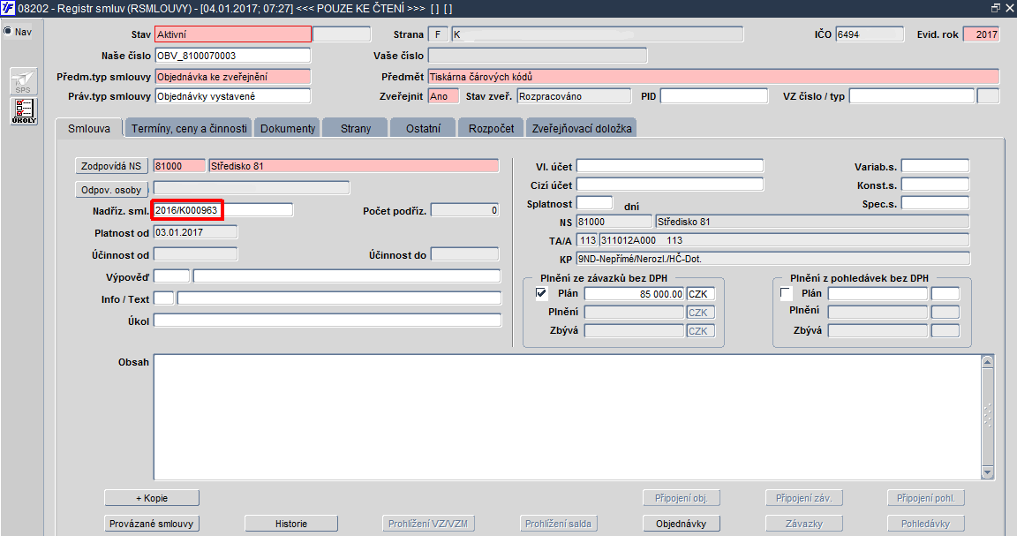Viewport: 1017px width, 536px height.
Task: Switch to Termíny, ceny a činnosti tab
Action: pos(189,128)
